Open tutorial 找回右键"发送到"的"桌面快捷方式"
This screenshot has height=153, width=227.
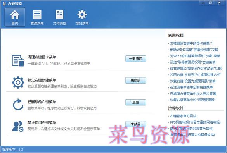[196, 75]
